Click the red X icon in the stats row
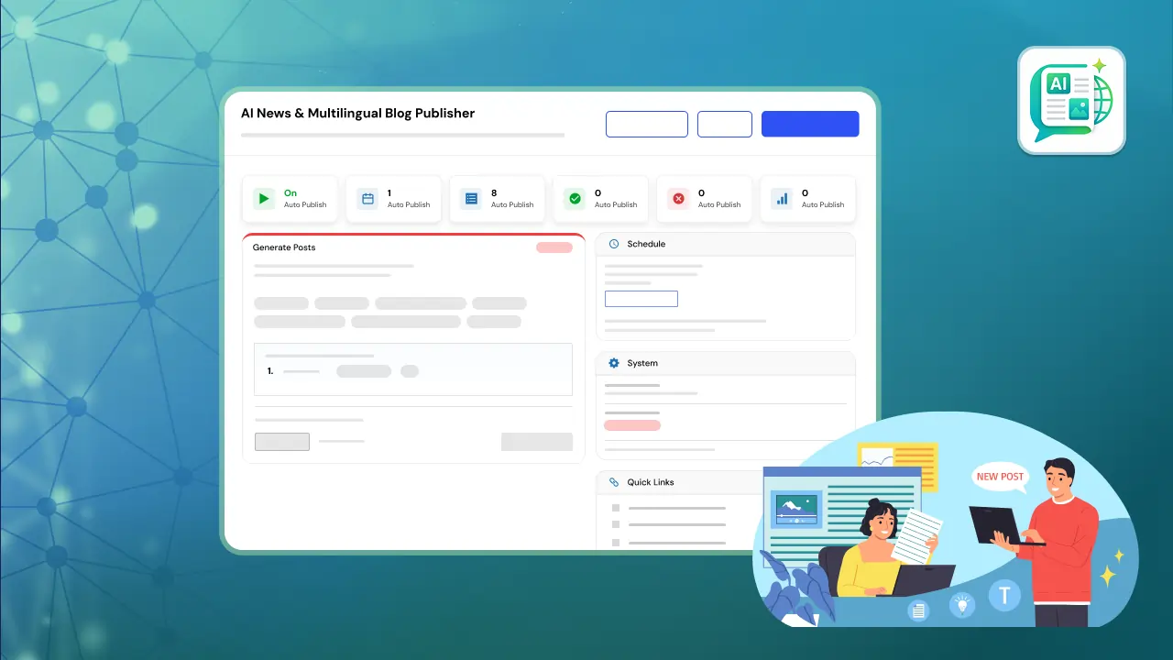Screen dimensions: 1173x660 coord(678,198)
